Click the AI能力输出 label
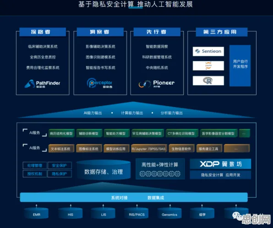This screenshot has width=273, height=228. point(93,113)
